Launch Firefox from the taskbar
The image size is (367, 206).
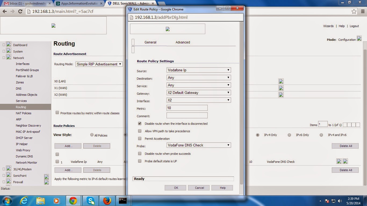107,200
